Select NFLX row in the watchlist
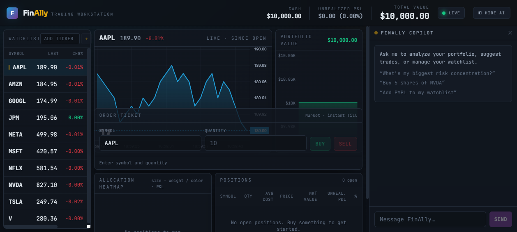The image size is (517, 232). (45, 168)
